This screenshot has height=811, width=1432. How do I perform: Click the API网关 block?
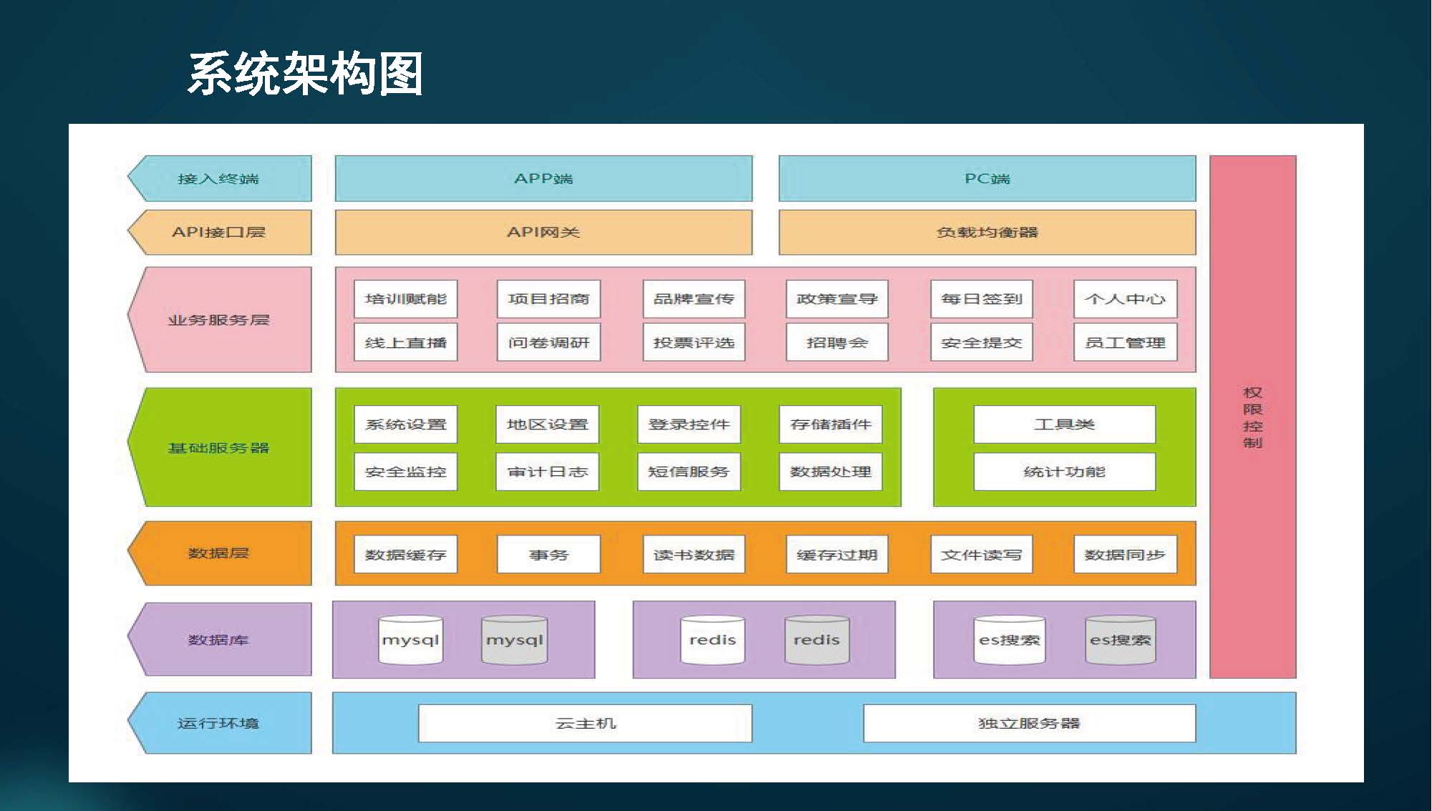pyautogui.click(x=543, y=232)
